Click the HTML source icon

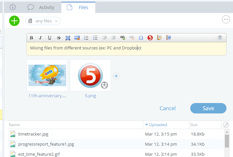77,38
